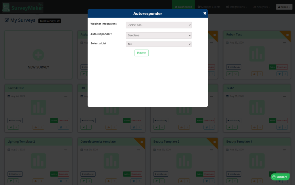The width and height of the screenshot is (295, 185).
Task: Expand the Analytics menu
Action: 262,7
